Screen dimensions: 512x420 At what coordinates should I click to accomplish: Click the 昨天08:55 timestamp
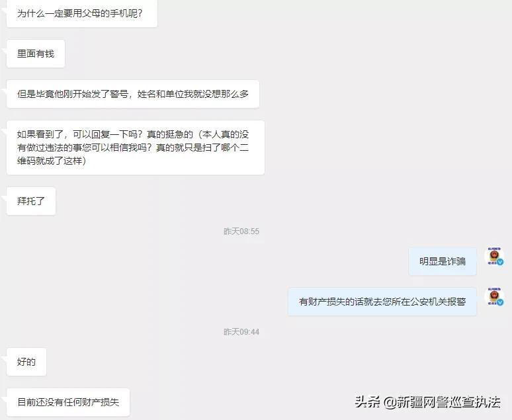click(241, 231)
